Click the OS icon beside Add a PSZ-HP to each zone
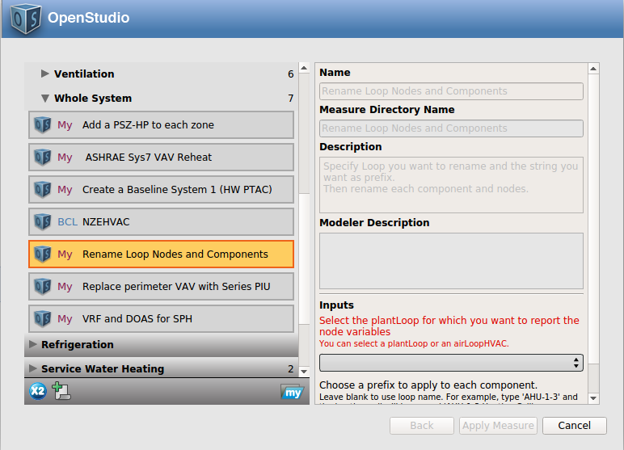 pyautogui.click(x=43, y=125)
